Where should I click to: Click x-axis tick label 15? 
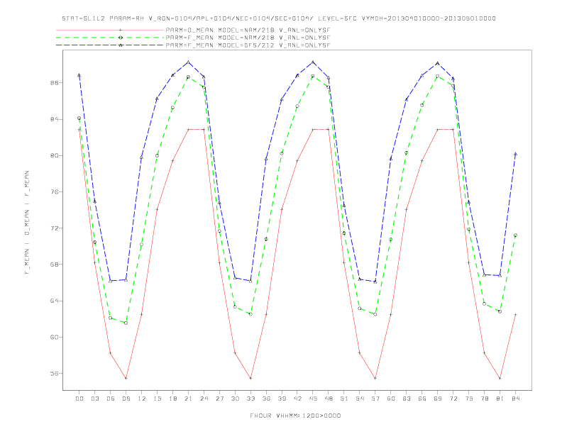[x=157, y=399]
